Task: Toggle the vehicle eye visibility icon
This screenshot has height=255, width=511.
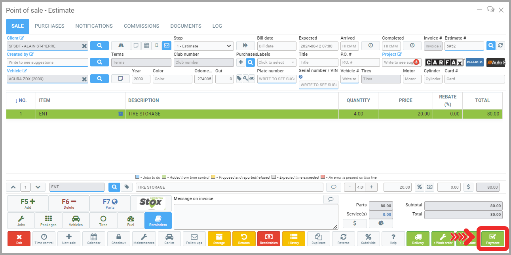Action: click(252, 79)
